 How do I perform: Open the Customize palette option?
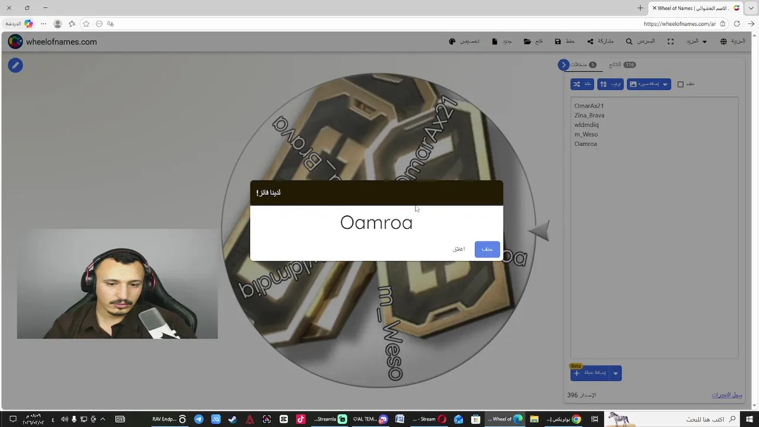tap(464, 42)
